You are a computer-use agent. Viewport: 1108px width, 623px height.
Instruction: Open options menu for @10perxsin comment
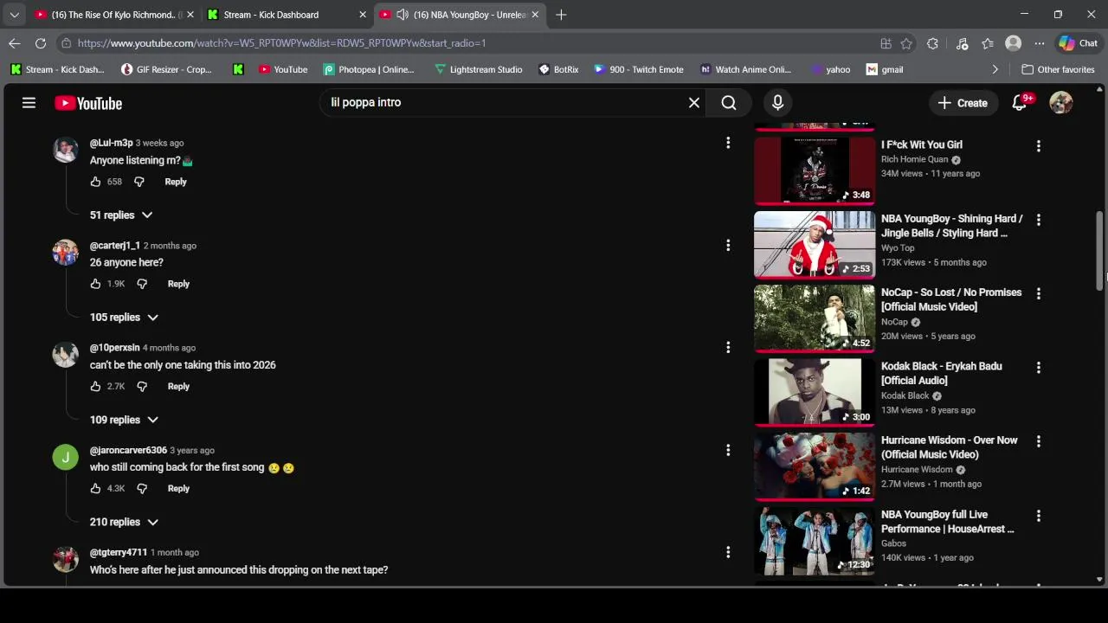728,348
